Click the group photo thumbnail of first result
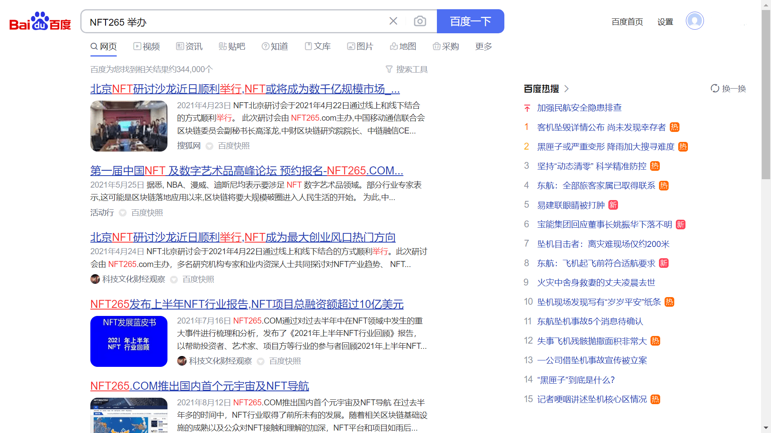This screenshot has width=771, height=433. (129, 126)
